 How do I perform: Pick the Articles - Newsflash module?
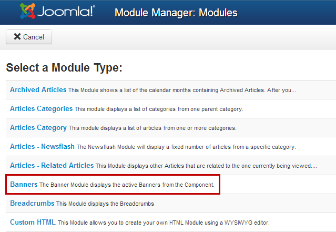pos(42,146)
